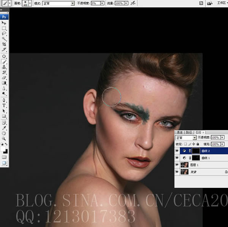
Task: Select the Hand tool
Action: point(4,133)
